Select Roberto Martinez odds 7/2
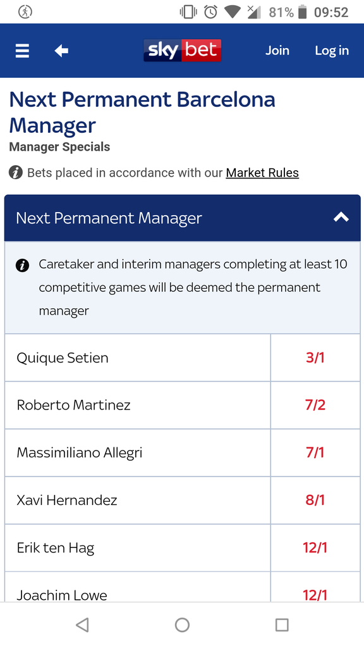Viewport: 364px width, 648px height. tap(315, 405)
